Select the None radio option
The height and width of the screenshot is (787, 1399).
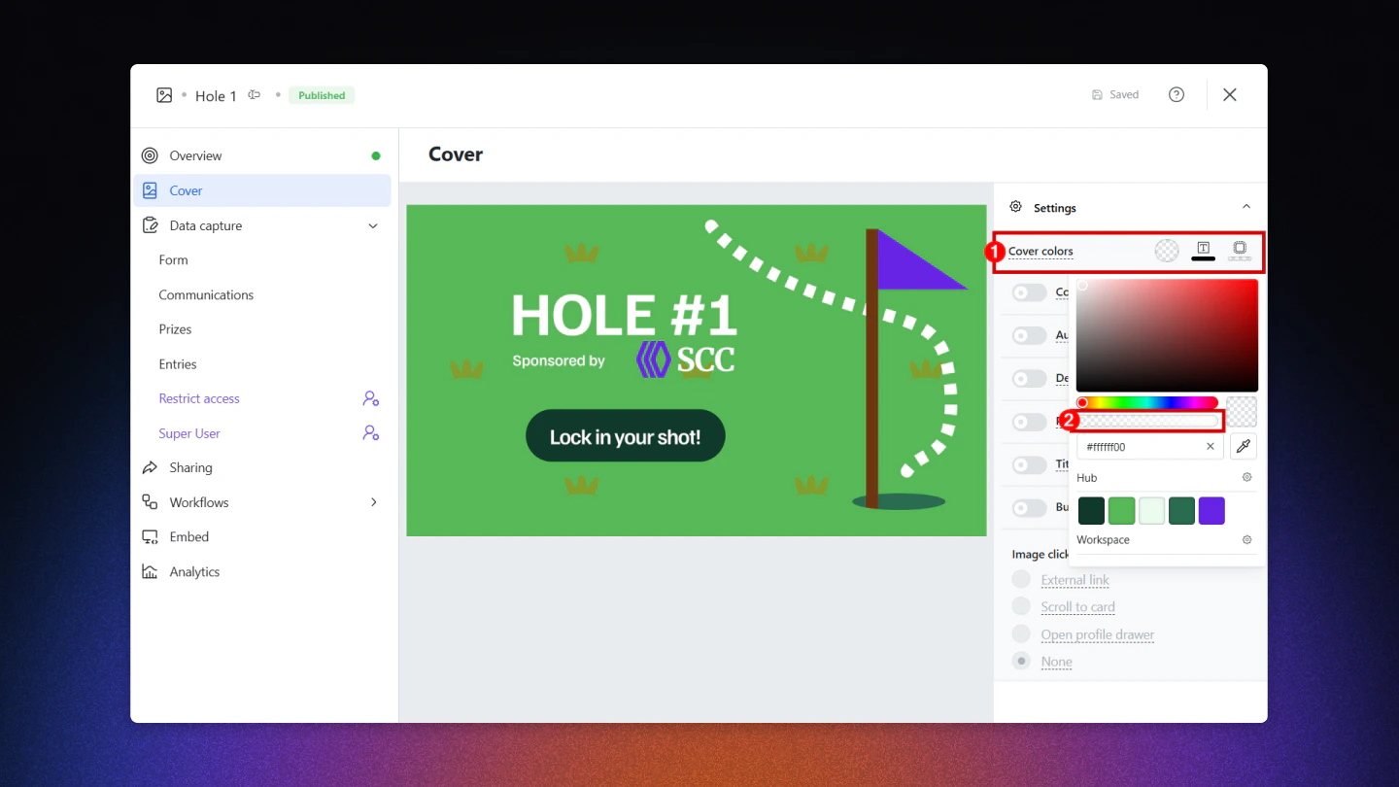(1021, 661)
